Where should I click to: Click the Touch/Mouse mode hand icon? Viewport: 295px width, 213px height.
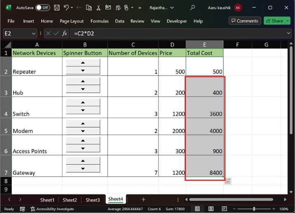coord(126,8)
